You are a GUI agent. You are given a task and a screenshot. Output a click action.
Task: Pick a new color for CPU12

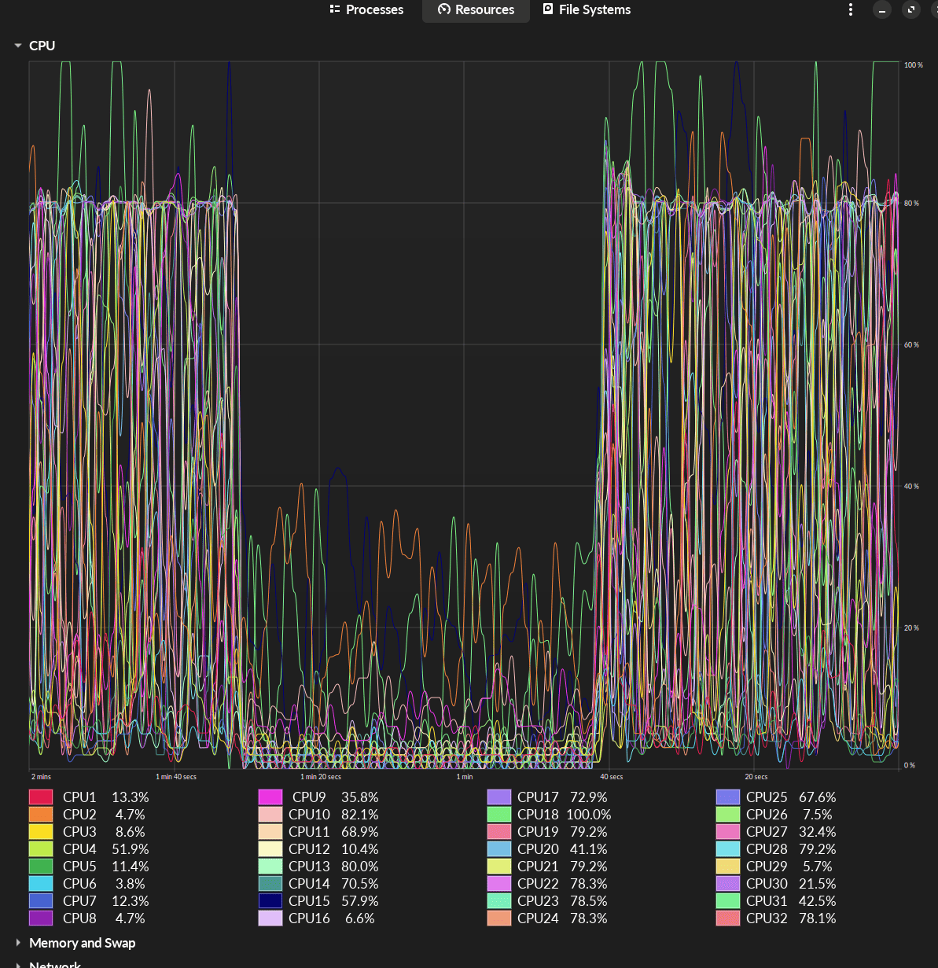[x=270, y=849]
